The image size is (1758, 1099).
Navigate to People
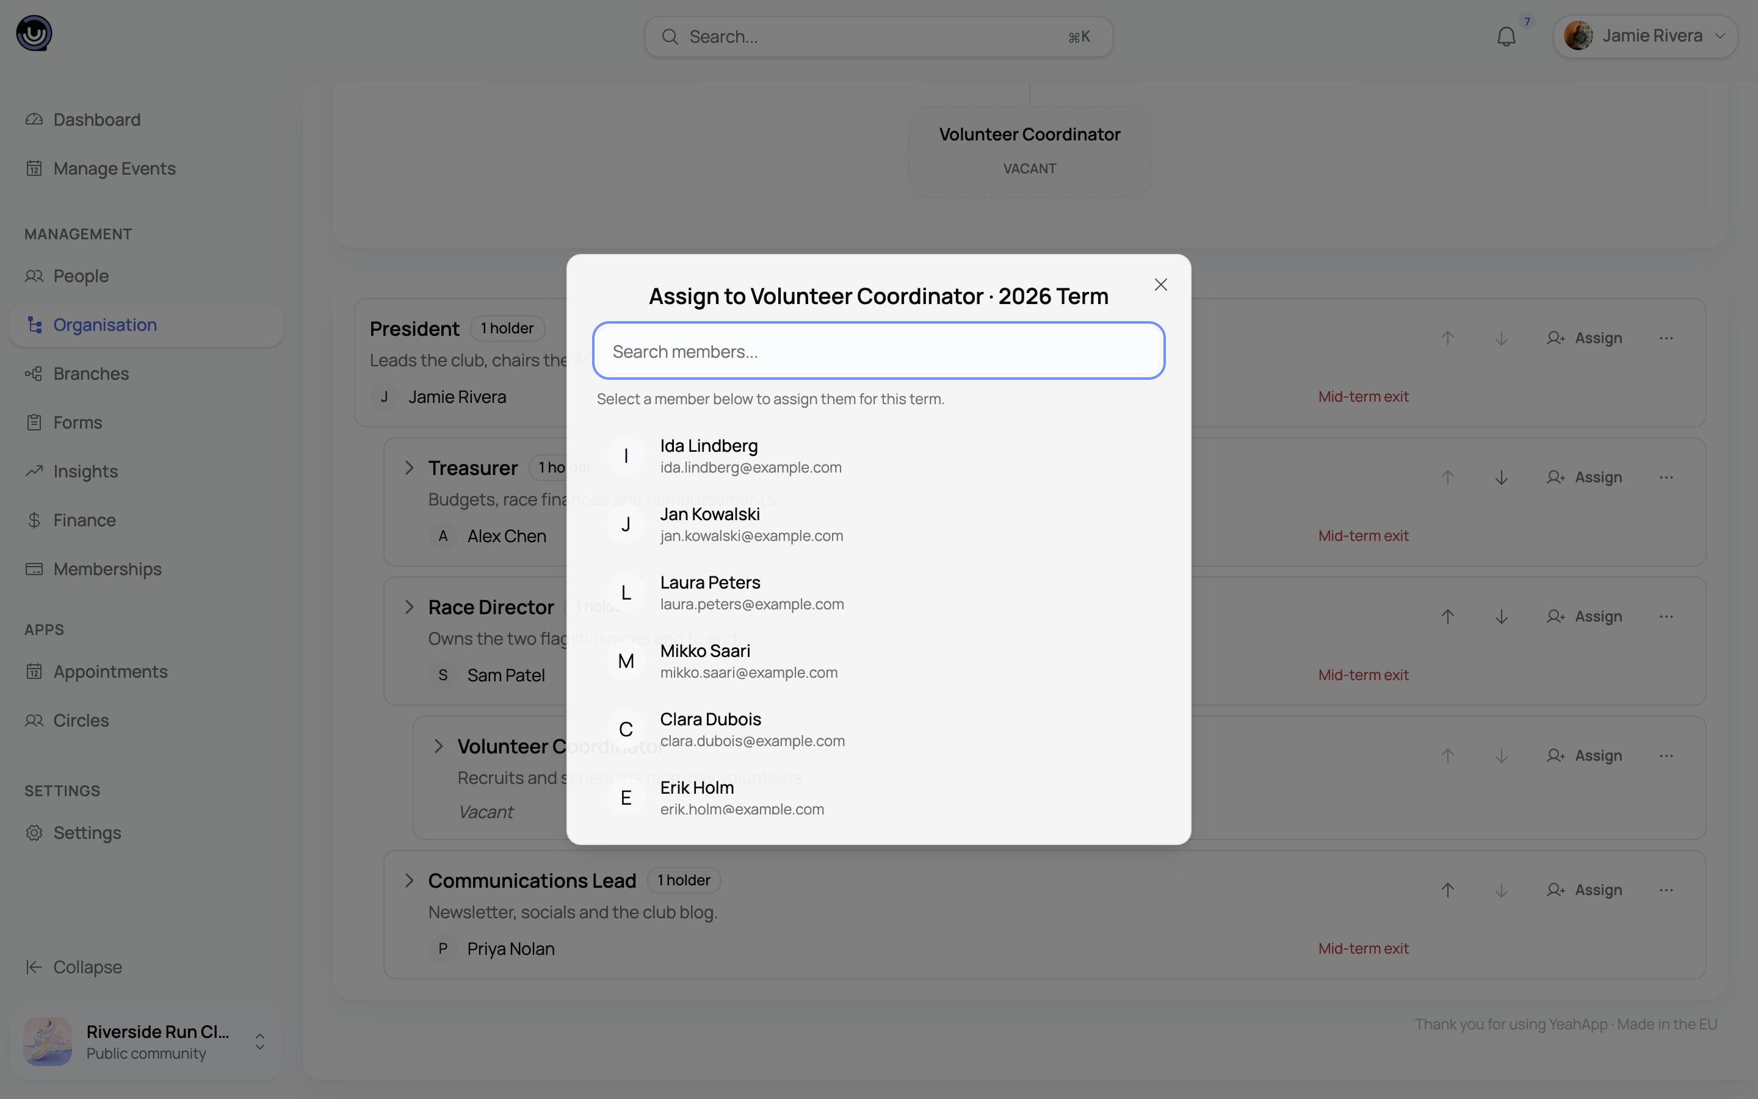click(146, 275)
